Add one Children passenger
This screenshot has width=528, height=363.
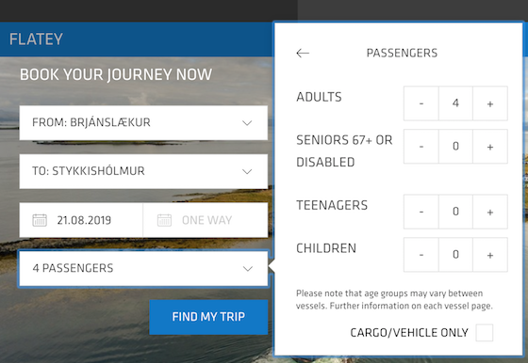tap(490, 255)
